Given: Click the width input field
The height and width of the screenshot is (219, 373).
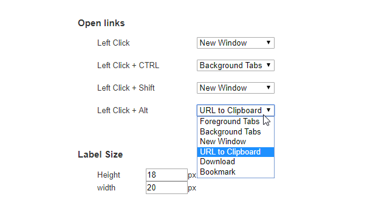Looking at the screenshot, I should tap(166, 187).
